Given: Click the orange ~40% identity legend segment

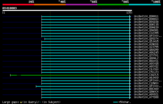Looking at the screenshot, I should click(x=50, y=5).
